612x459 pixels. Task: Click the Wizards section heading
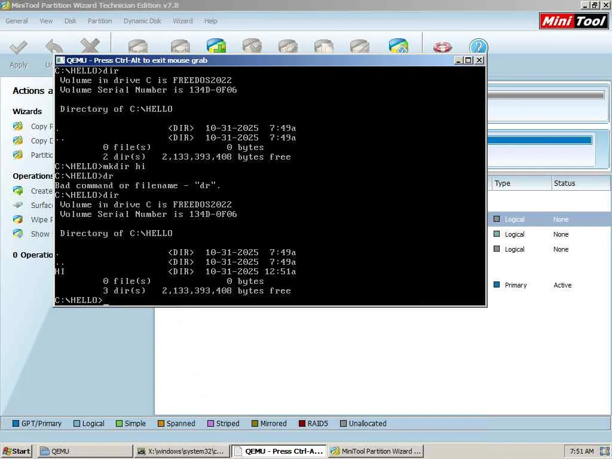click(x=27, y=111)
